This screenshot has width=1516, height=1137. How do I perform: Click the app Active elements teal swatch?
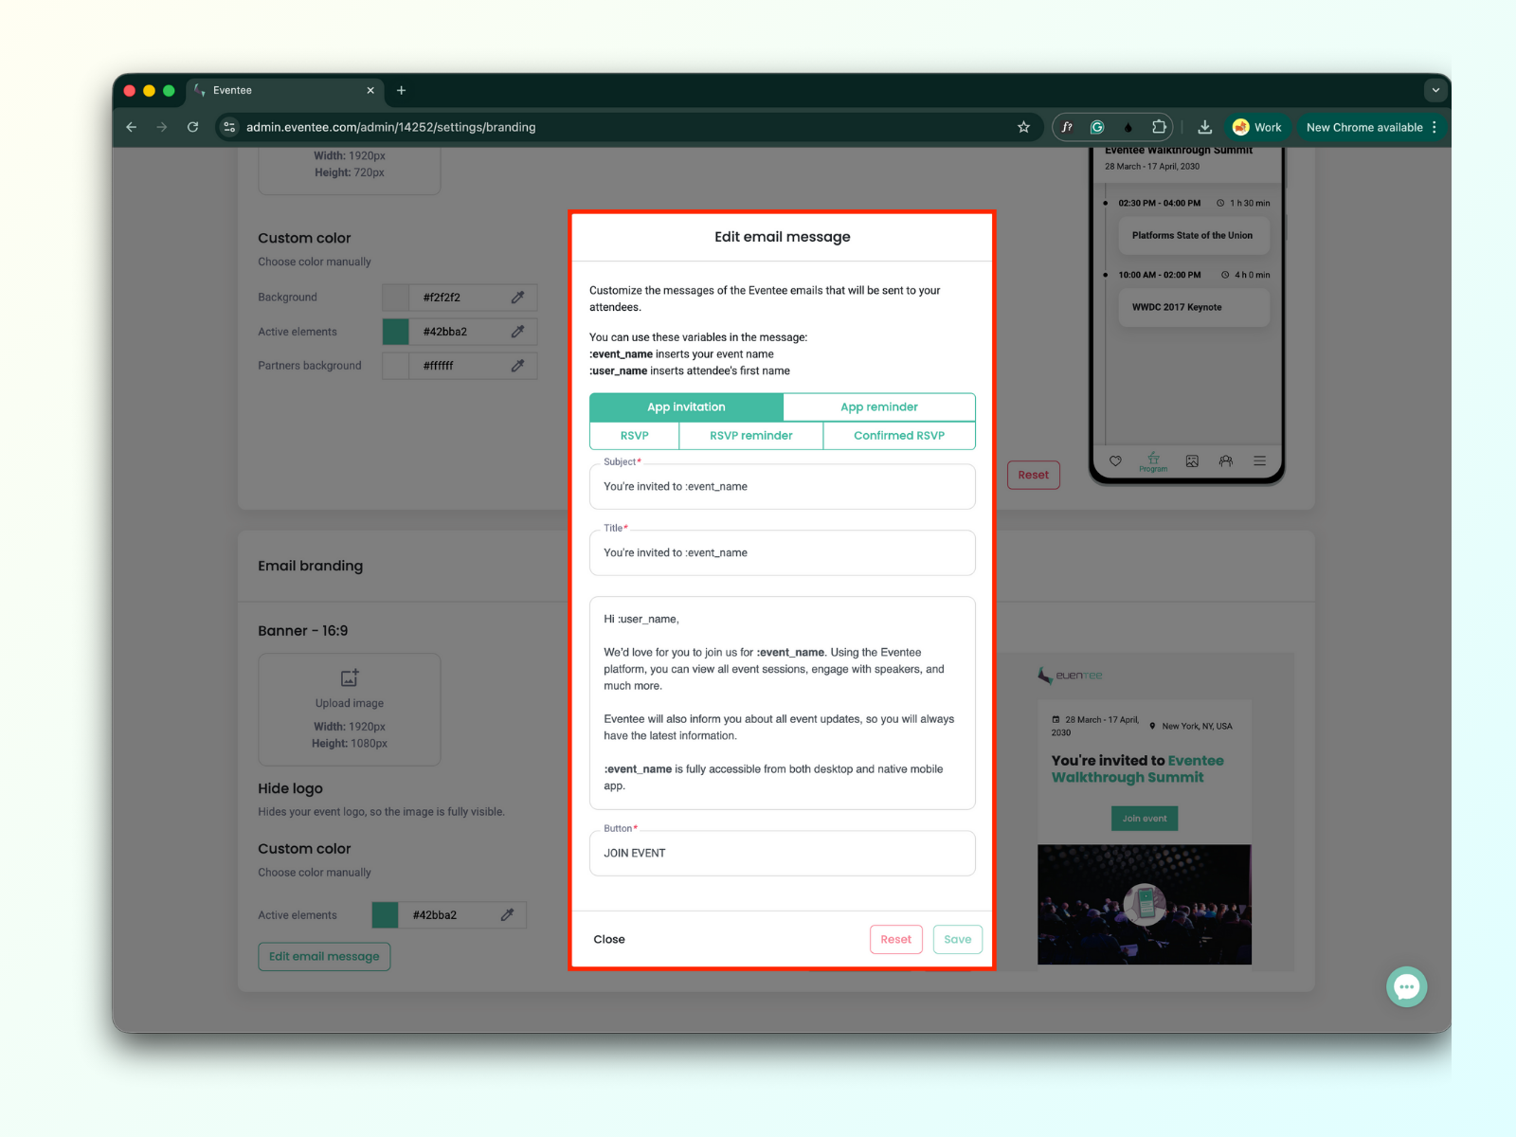395,332
